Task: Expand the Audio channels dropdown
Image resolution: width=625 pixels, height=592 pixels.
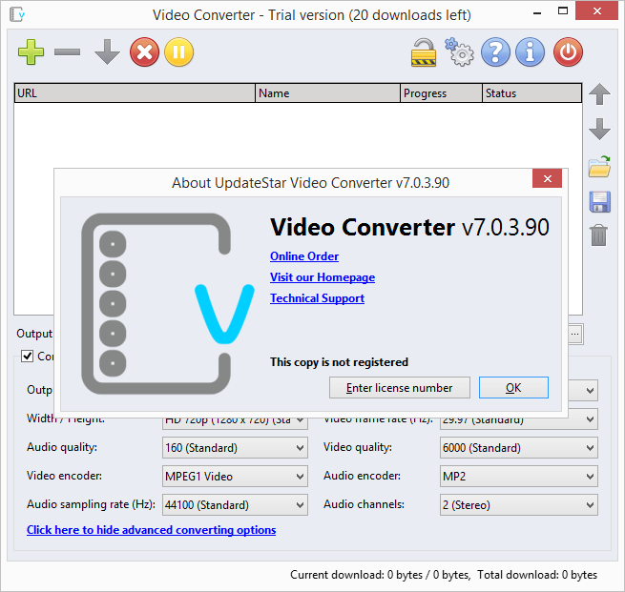Action: click(518, 505)
